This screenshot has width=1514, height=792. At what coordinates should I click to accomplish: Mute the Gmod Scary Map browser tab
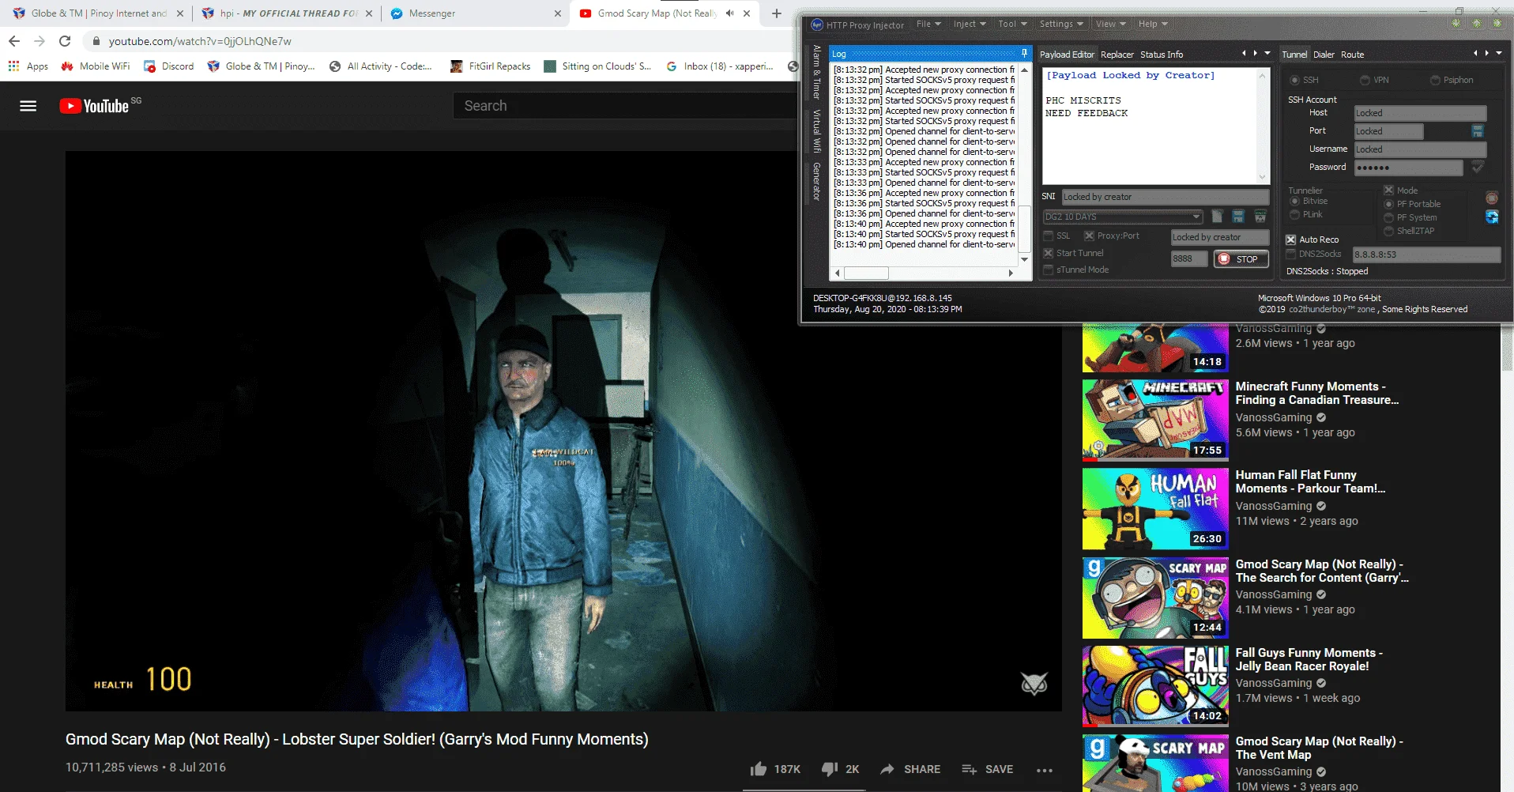click(x=729, y=13)
